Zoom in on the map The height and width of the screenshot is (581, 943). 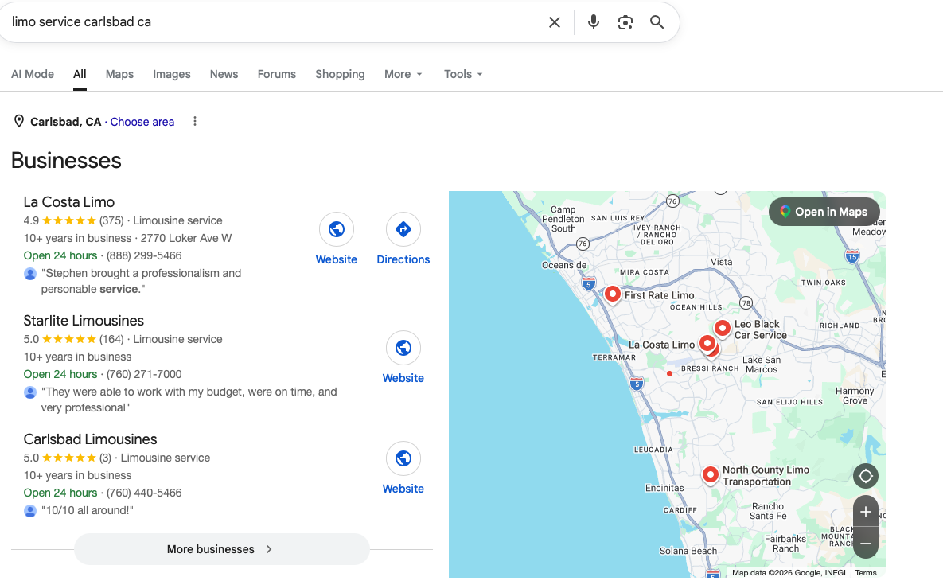(866, 512)
